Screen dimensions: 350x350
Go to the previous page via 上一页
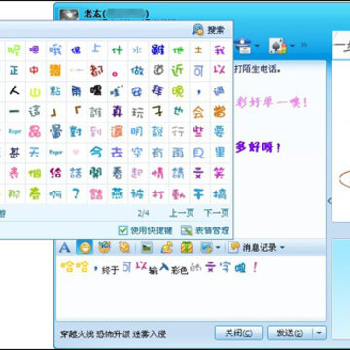(x=182, y=213)
